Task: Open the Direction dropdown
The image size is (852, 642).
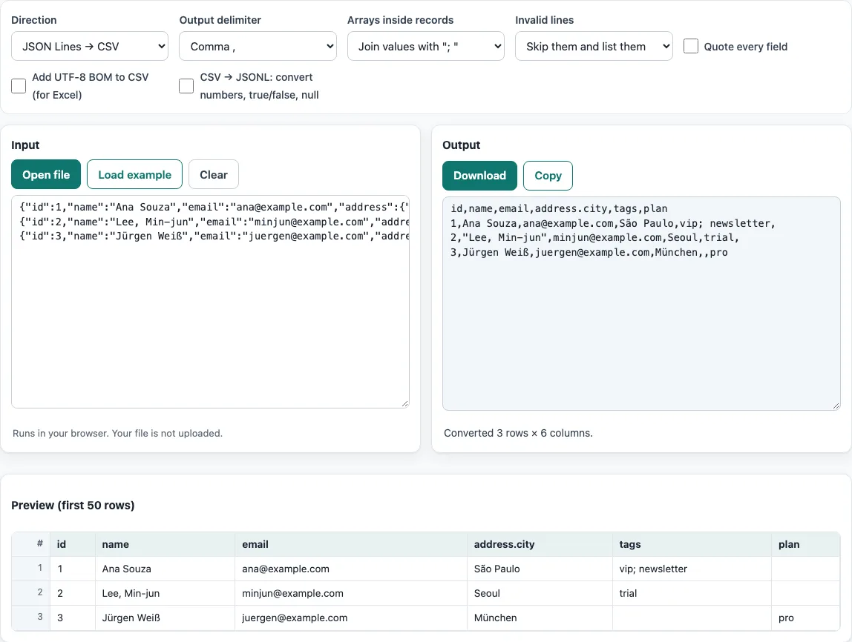Action: 90,46
